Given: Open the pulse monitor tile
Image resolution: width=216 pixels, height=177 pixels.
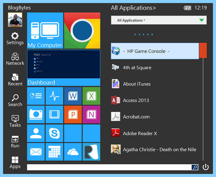Looking at the screenshot, I should [54, 96].
